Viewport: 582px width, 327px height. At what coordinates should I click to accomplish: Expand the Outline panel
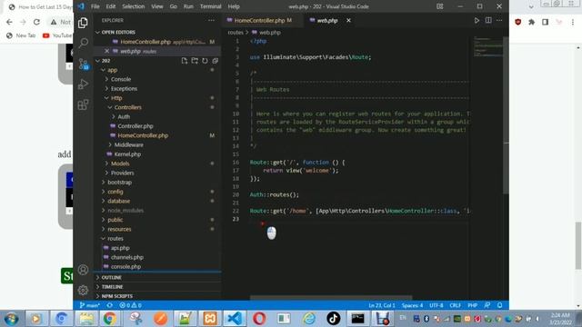[111, 277]
